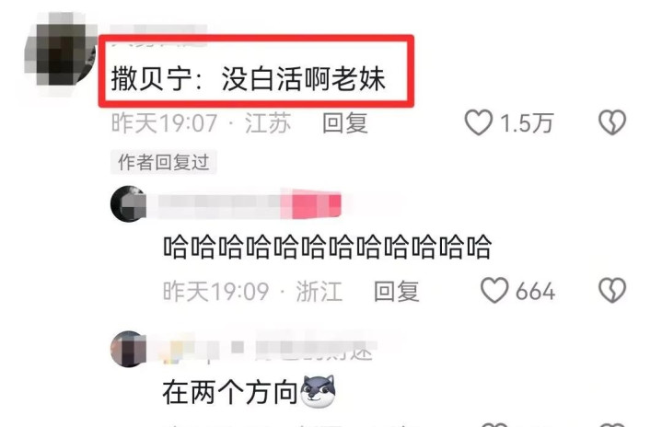This screenshot has height=427, width=662.
Task: Tap the broken heart on the 哈哈哈 reply
Action: click(x=612, y=290)
